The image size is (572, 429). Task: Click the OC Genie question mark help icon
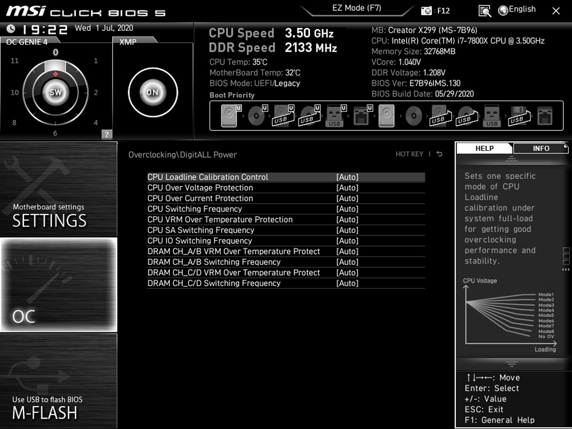coord(106,134)
